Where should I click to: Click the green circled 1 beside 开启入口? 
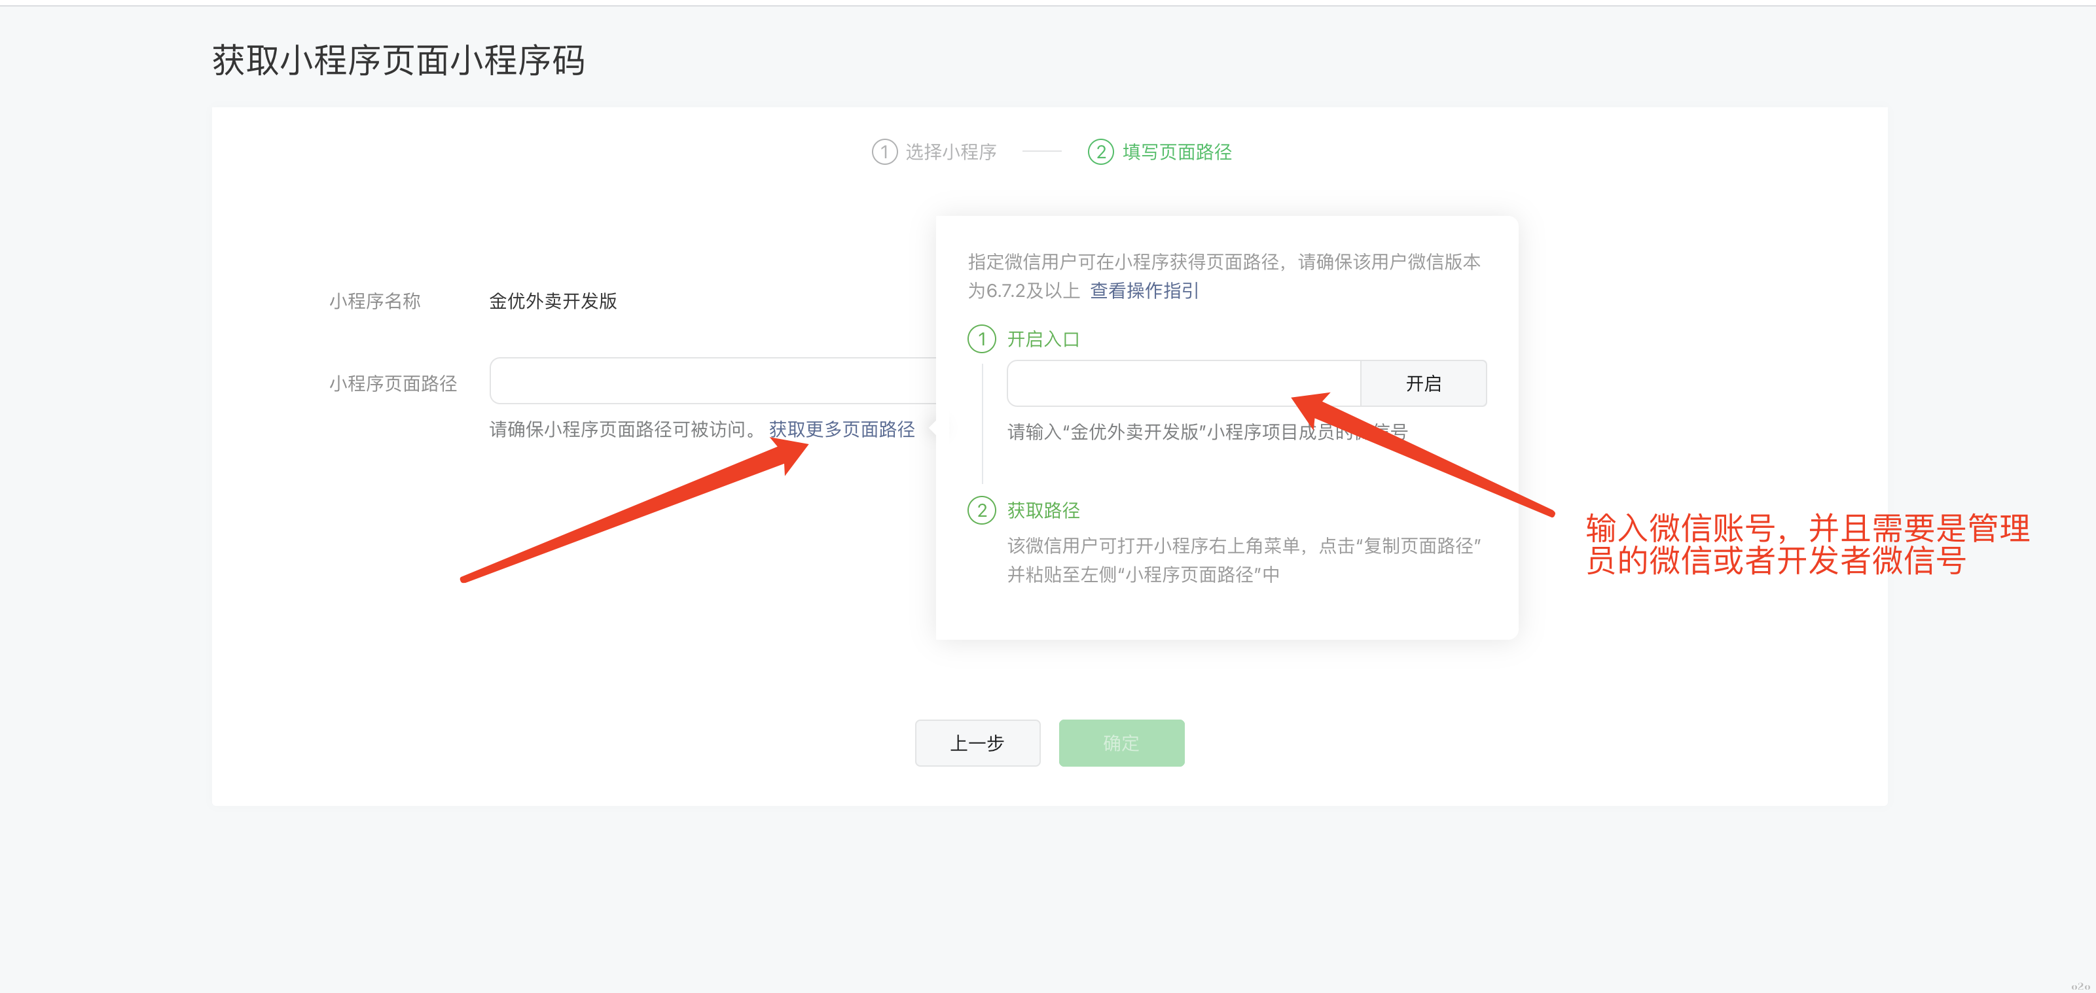coord(981,339)
